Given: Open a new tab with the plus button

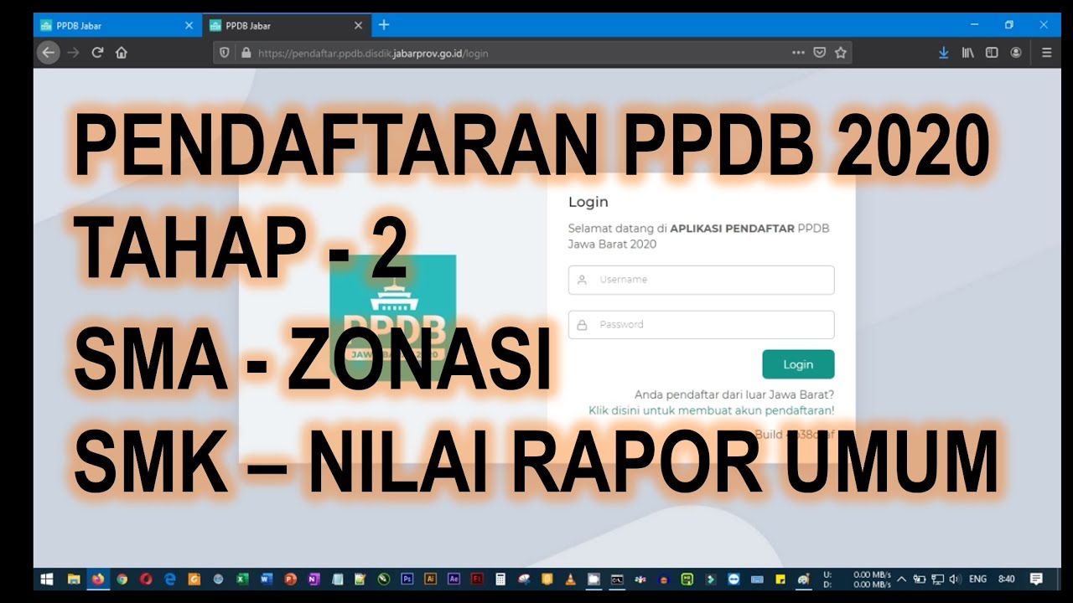Looking at the screenshot, I should click(384, 25).
